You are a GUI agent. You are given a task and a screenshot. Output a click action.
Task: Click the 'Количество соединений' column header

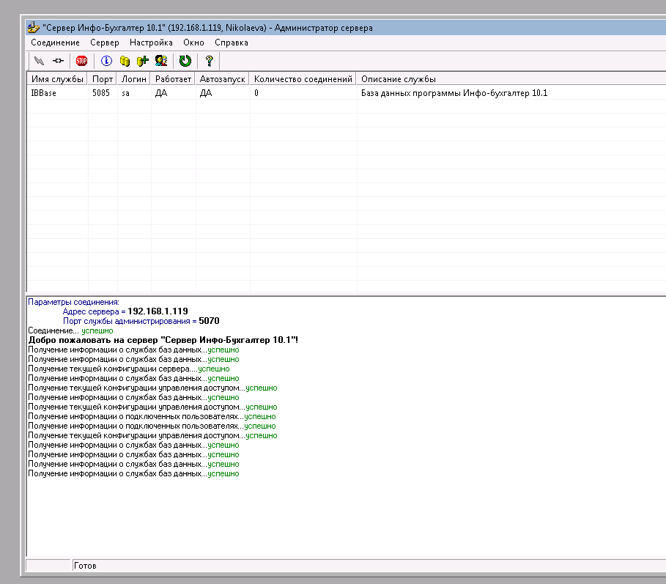(303, 79)
